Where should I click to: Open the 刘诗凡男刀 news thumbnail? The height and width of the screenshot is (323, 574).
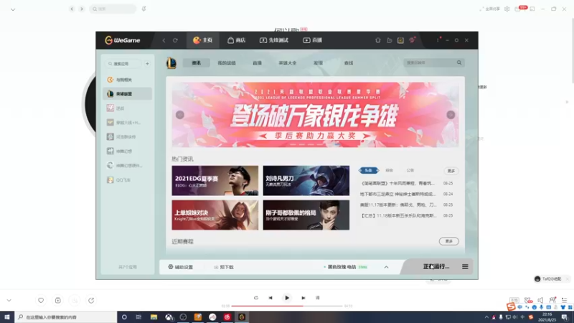pos(306,181)
